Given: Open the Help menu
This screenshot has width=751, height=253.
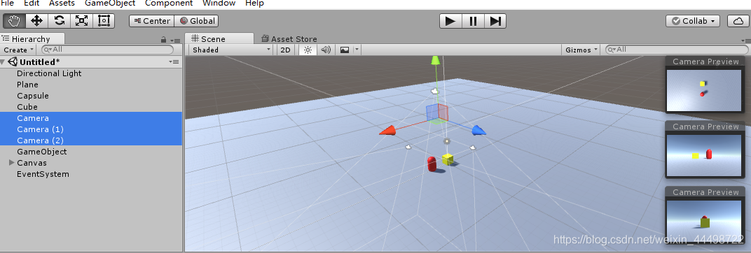Looking at the screenshot, I should pyautogui.click(x=254, y=3).
